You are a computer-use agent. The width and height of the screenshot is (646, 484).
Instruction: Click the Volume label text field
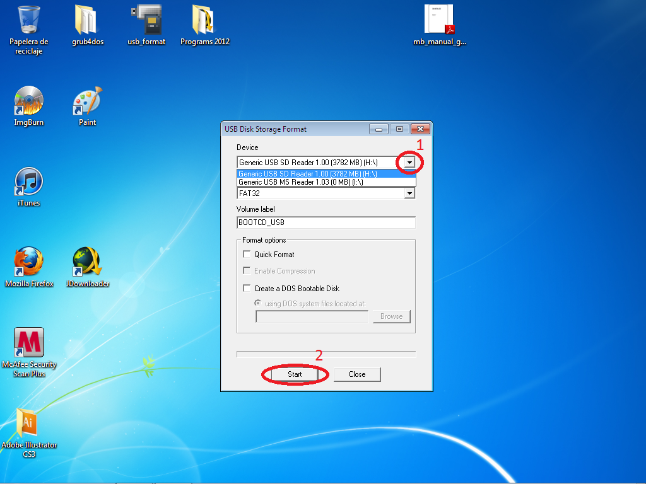click(x=326, y=222)
